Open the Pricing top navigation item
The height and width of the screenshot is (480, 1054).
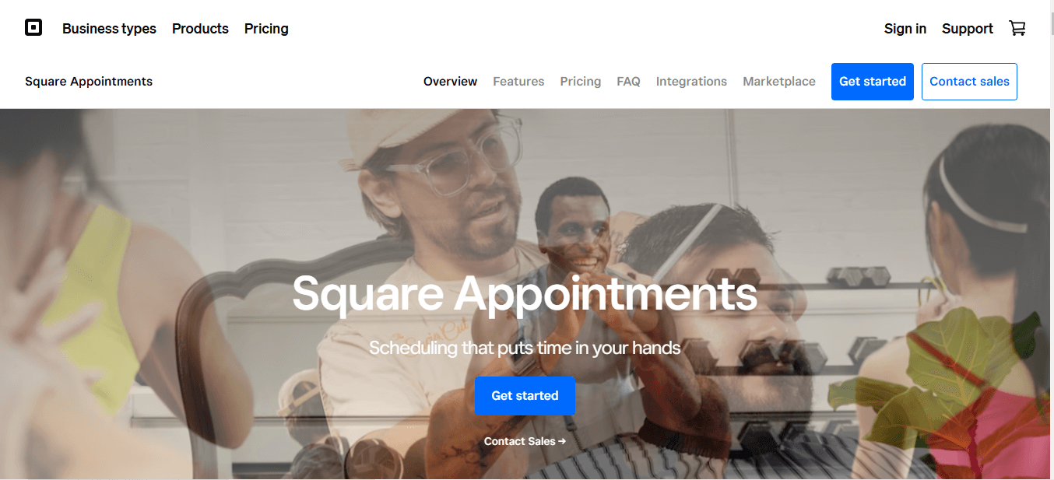(266, 29)
